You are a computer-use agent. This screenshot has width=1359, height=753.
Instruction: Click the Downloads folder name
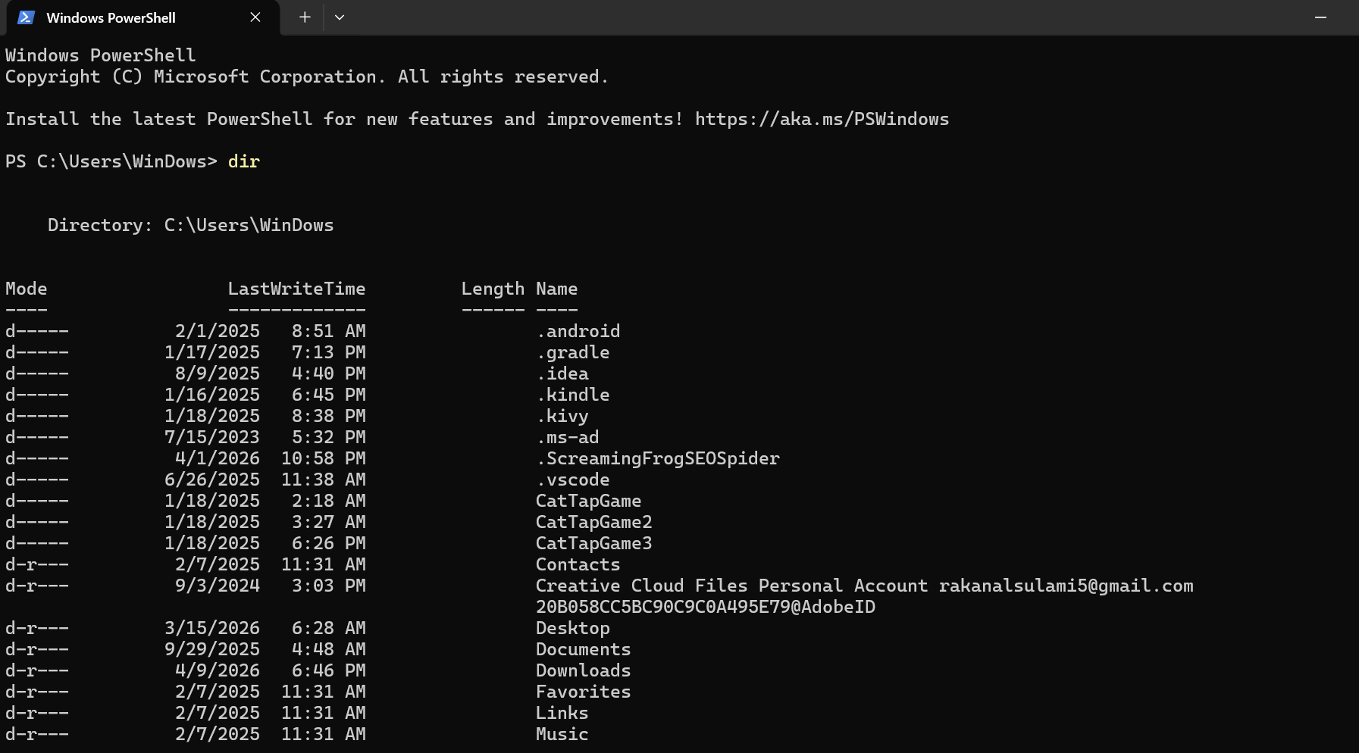tap(583, 671)
